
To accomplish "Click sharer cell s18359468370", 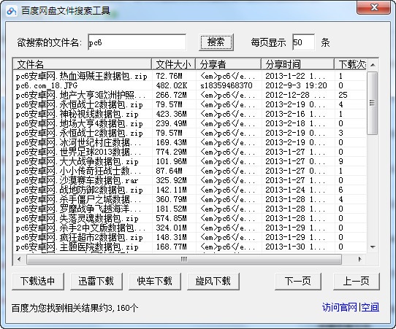I will coord(226,86).
